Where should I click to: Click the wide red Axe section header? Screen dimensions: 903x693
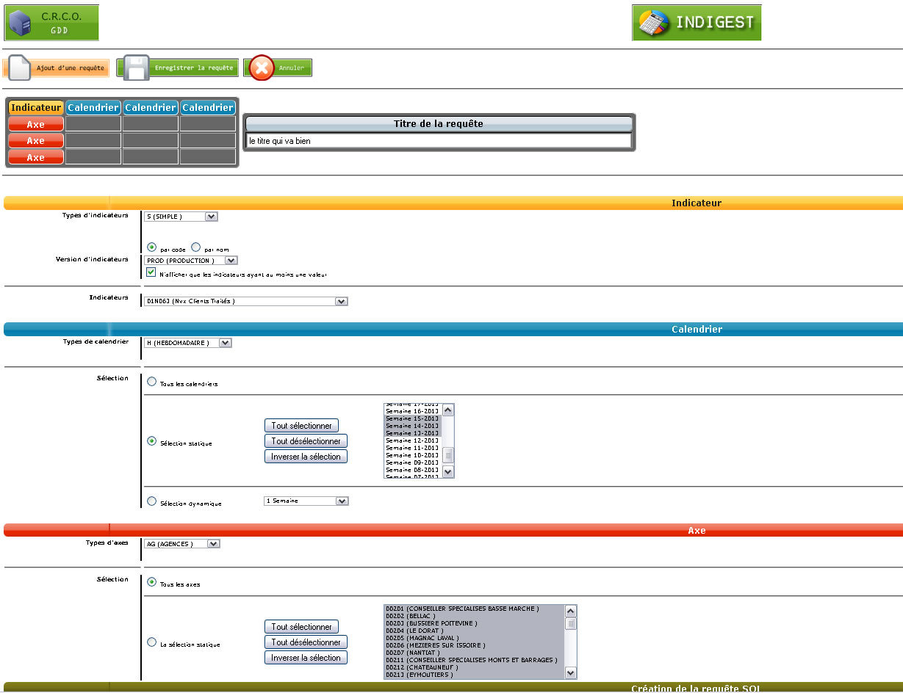pos(453,530)
